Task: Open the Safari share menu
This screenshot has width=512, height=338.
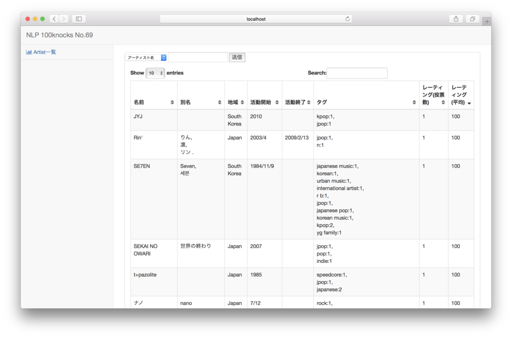Action: 456,19
